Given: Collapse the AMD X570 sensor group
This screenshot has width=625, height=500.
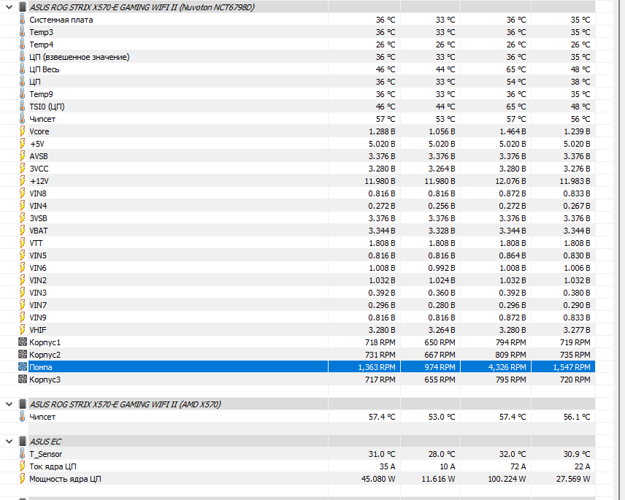Looking at the screenshot, I should pos(9,404).
